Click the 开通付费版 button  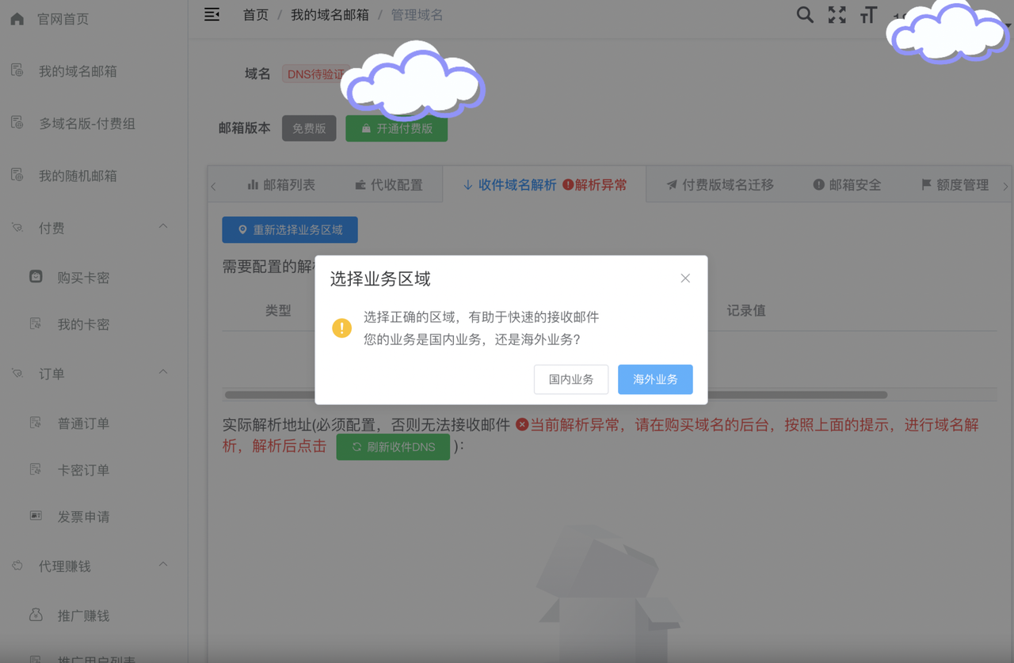397,128
